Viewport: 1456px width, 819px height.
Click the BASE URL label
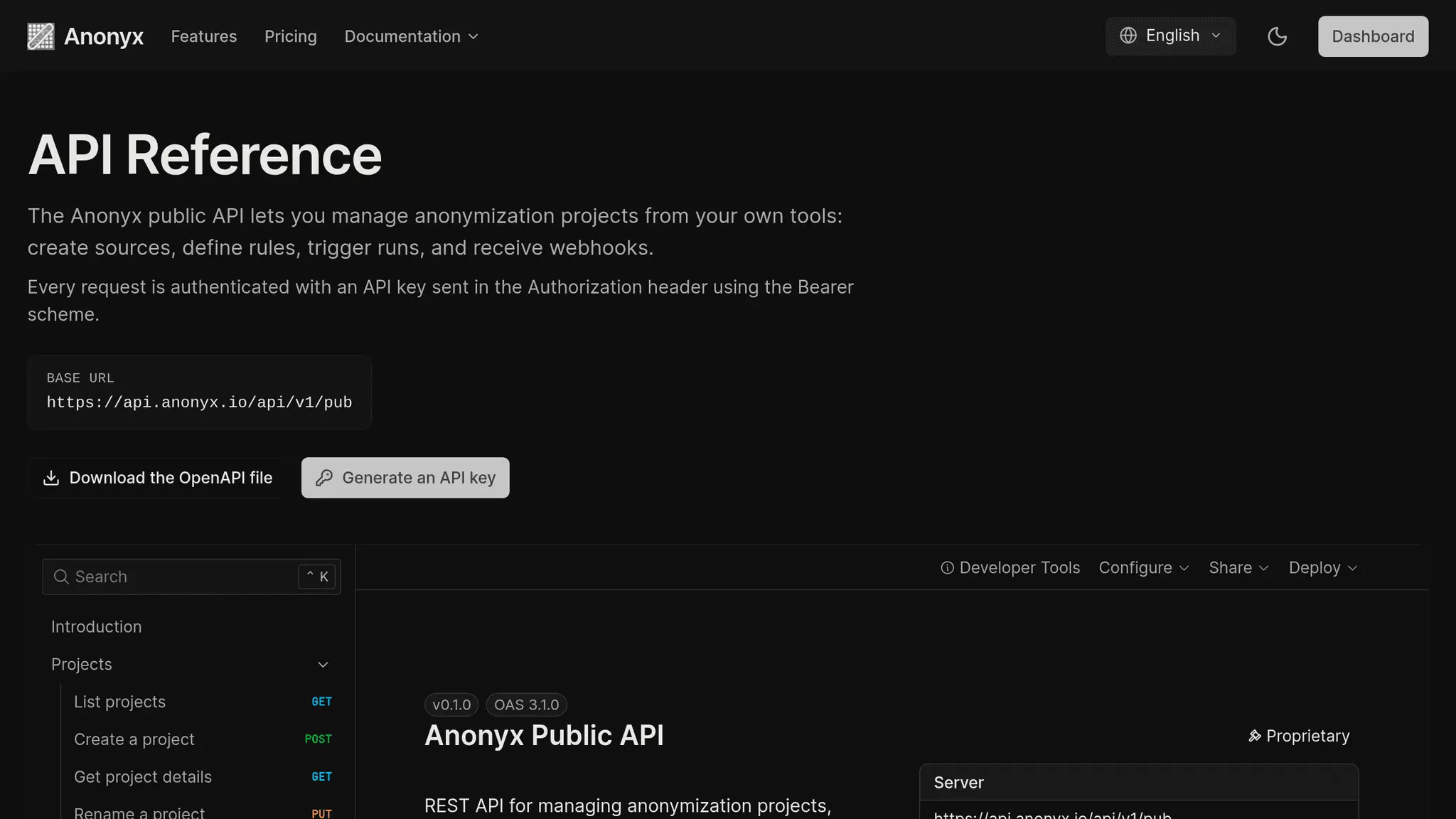80,378
